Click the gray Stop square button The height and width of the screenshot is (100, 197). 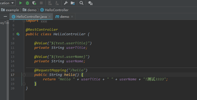click(x=41, y=3)
